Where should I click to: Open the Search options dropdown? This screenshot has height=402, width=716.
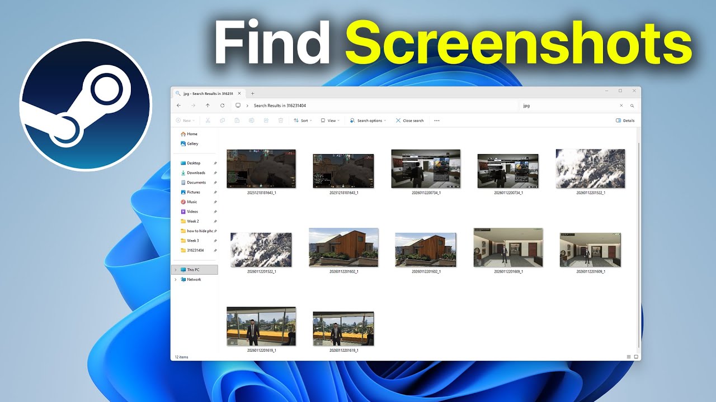368,121
